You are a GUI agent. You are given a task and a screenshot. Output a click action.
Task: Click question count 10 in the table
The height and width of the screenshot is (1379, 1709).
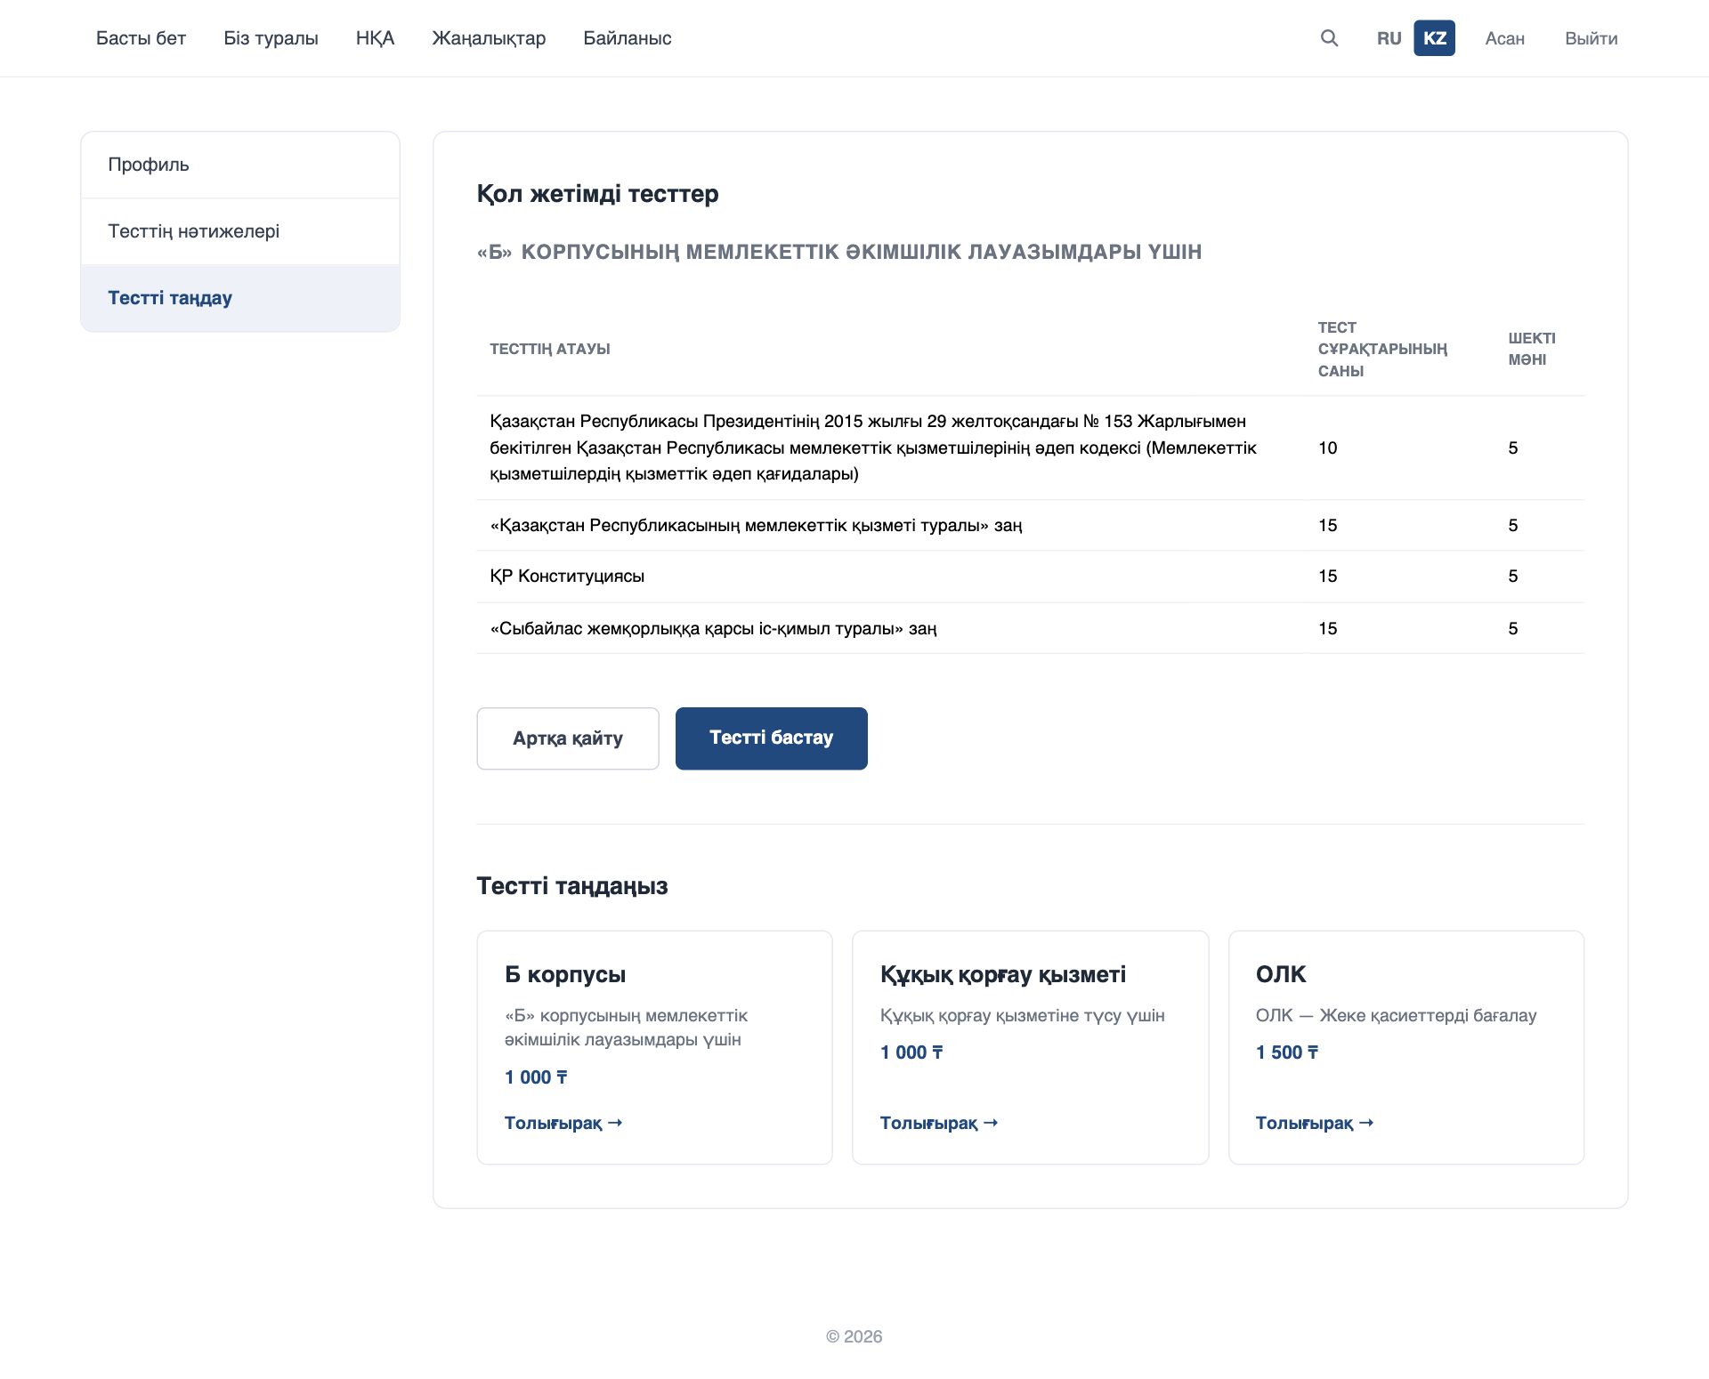click(x=1328, y=448)
